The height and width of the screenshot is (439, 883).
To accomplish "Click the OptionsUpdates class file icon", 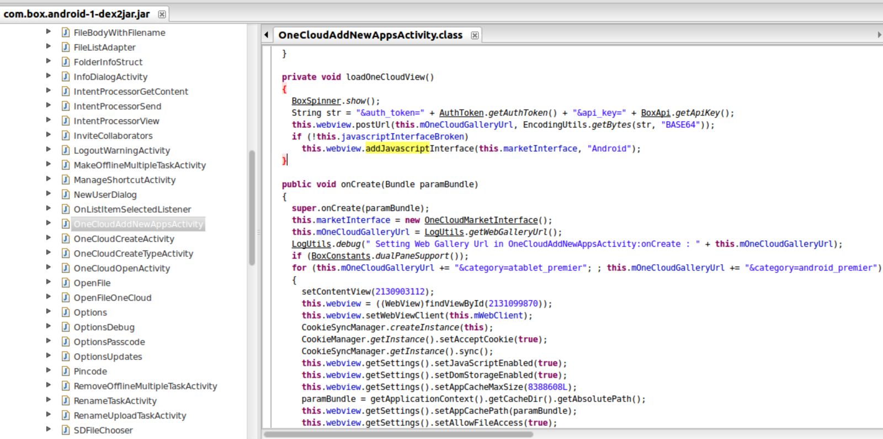I will tap(66, 356).
